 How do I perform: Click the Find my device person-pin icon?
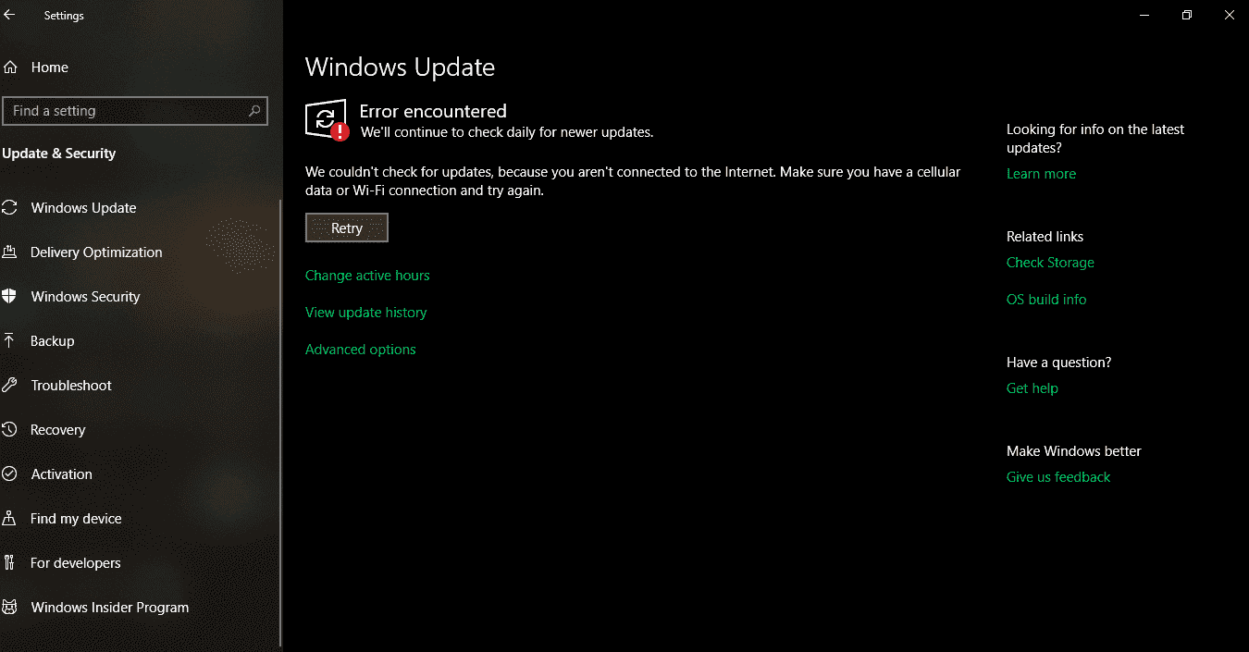pyautogui.click(x=10, y=519)
